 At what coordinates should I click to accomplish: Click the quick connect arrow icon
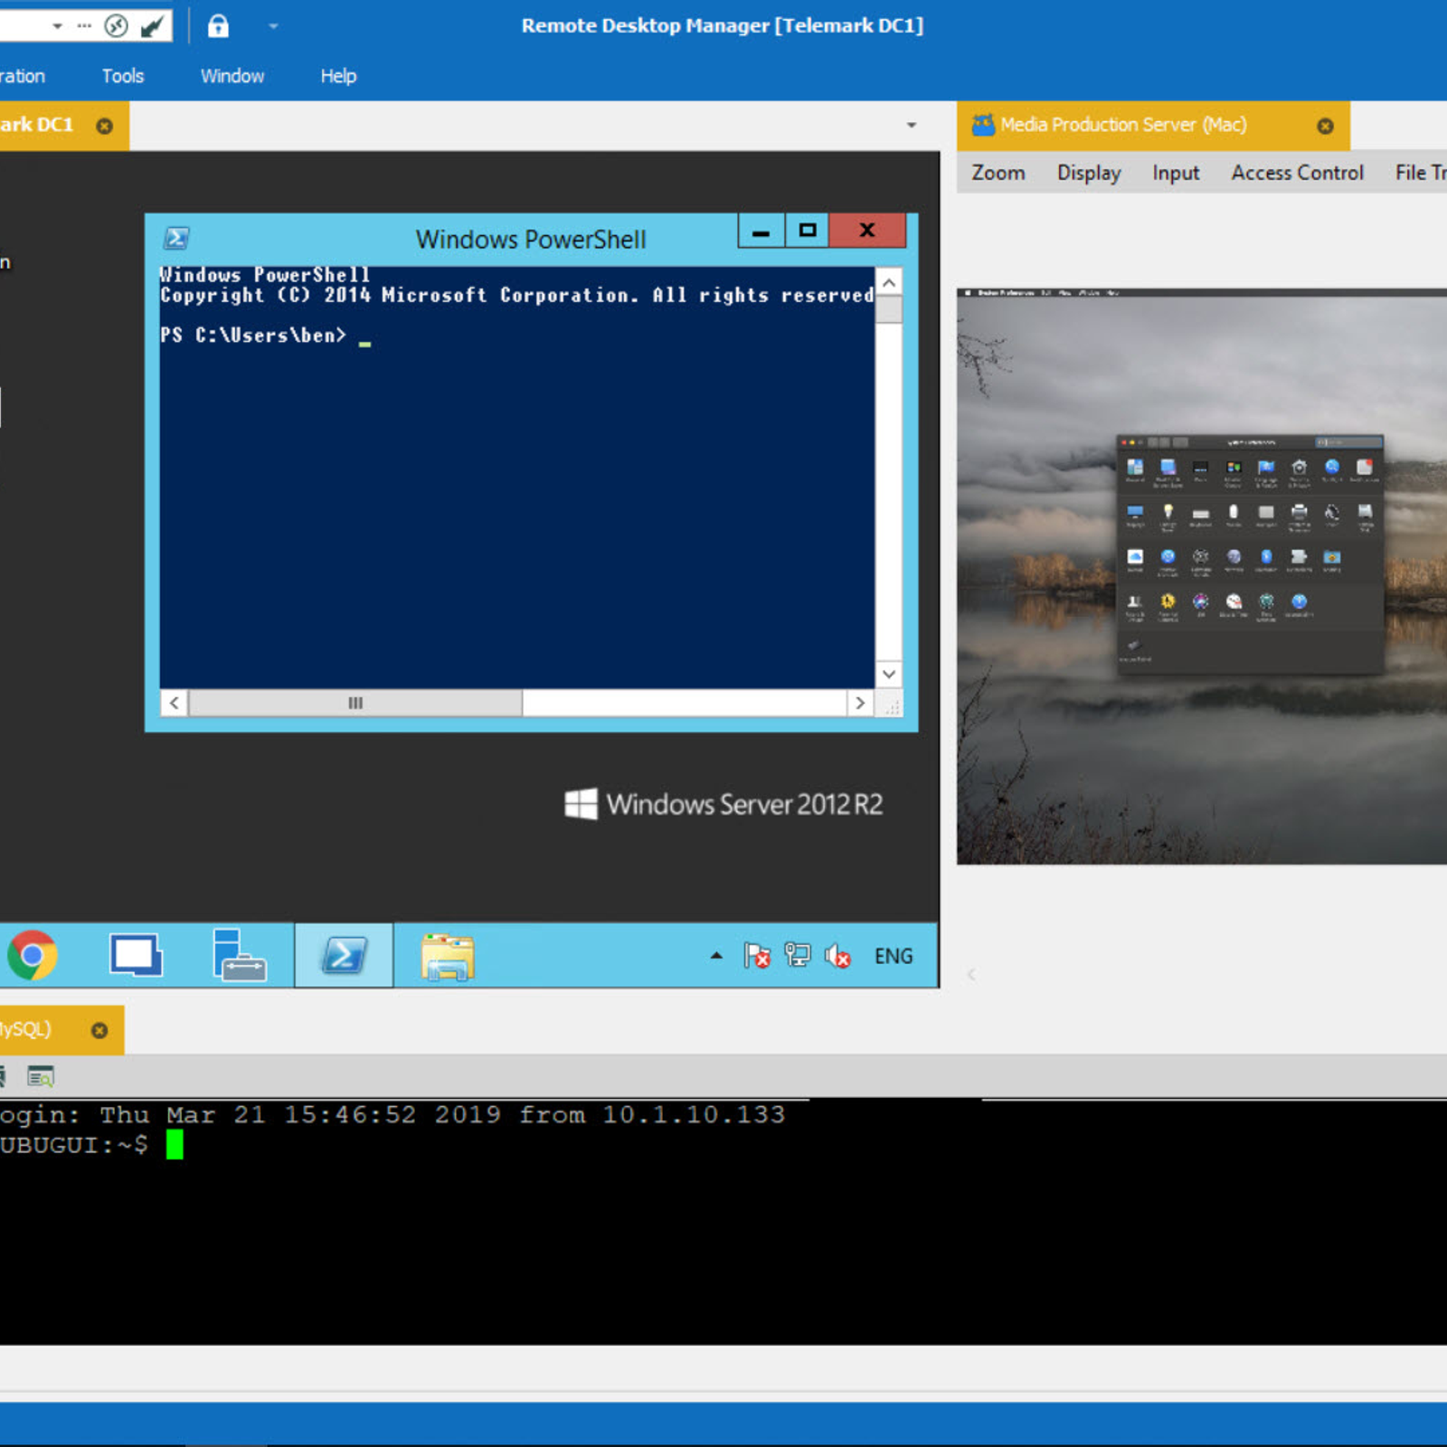pyautogui.click(x=153, y=26)
